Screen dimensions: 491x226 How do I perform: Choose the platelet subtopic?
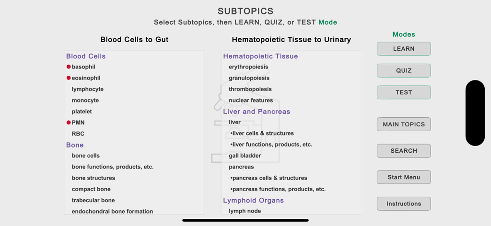82,112
